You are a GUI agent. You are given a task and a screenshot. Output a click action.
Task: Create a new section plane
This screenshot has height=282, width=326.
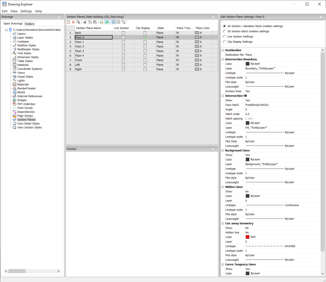[x=68, y=22]
